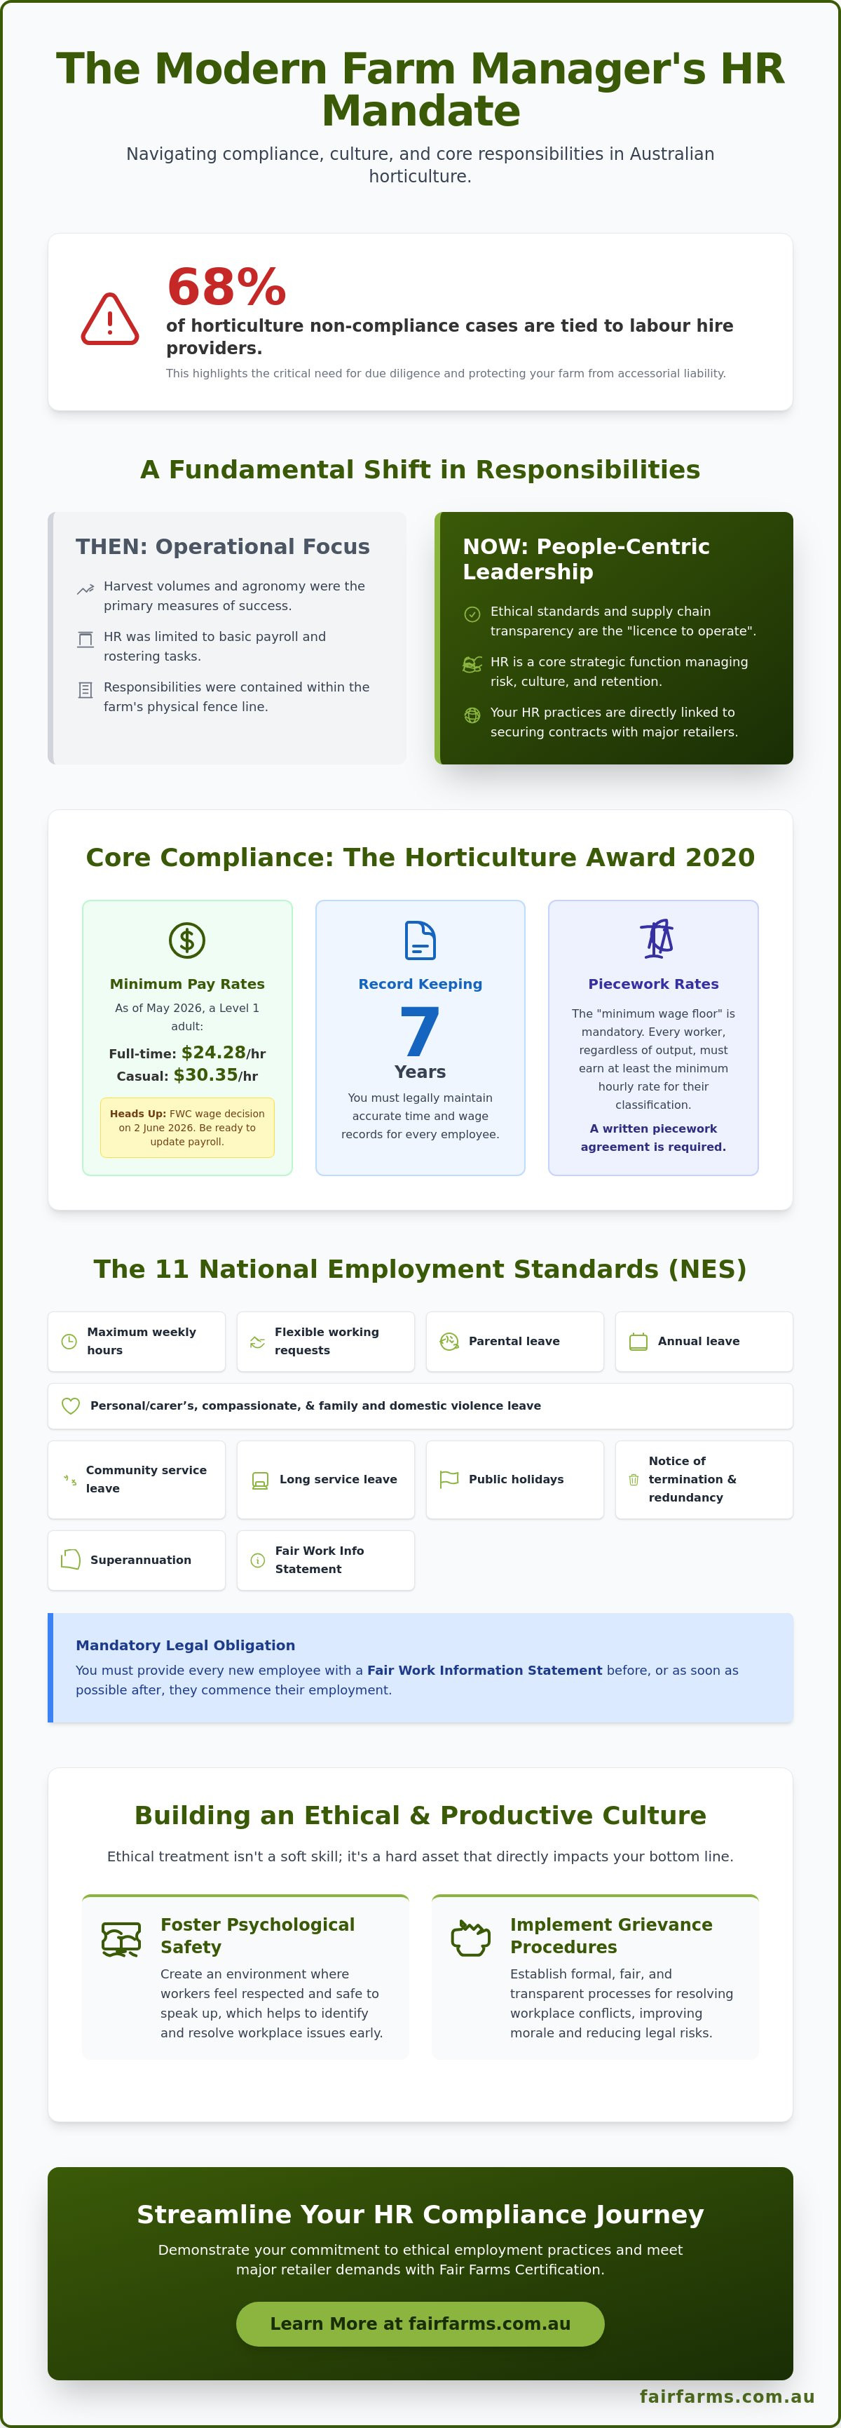Click Annual leave label
The height and width of the screenshot is (2428, 841).
point(699,1341)
